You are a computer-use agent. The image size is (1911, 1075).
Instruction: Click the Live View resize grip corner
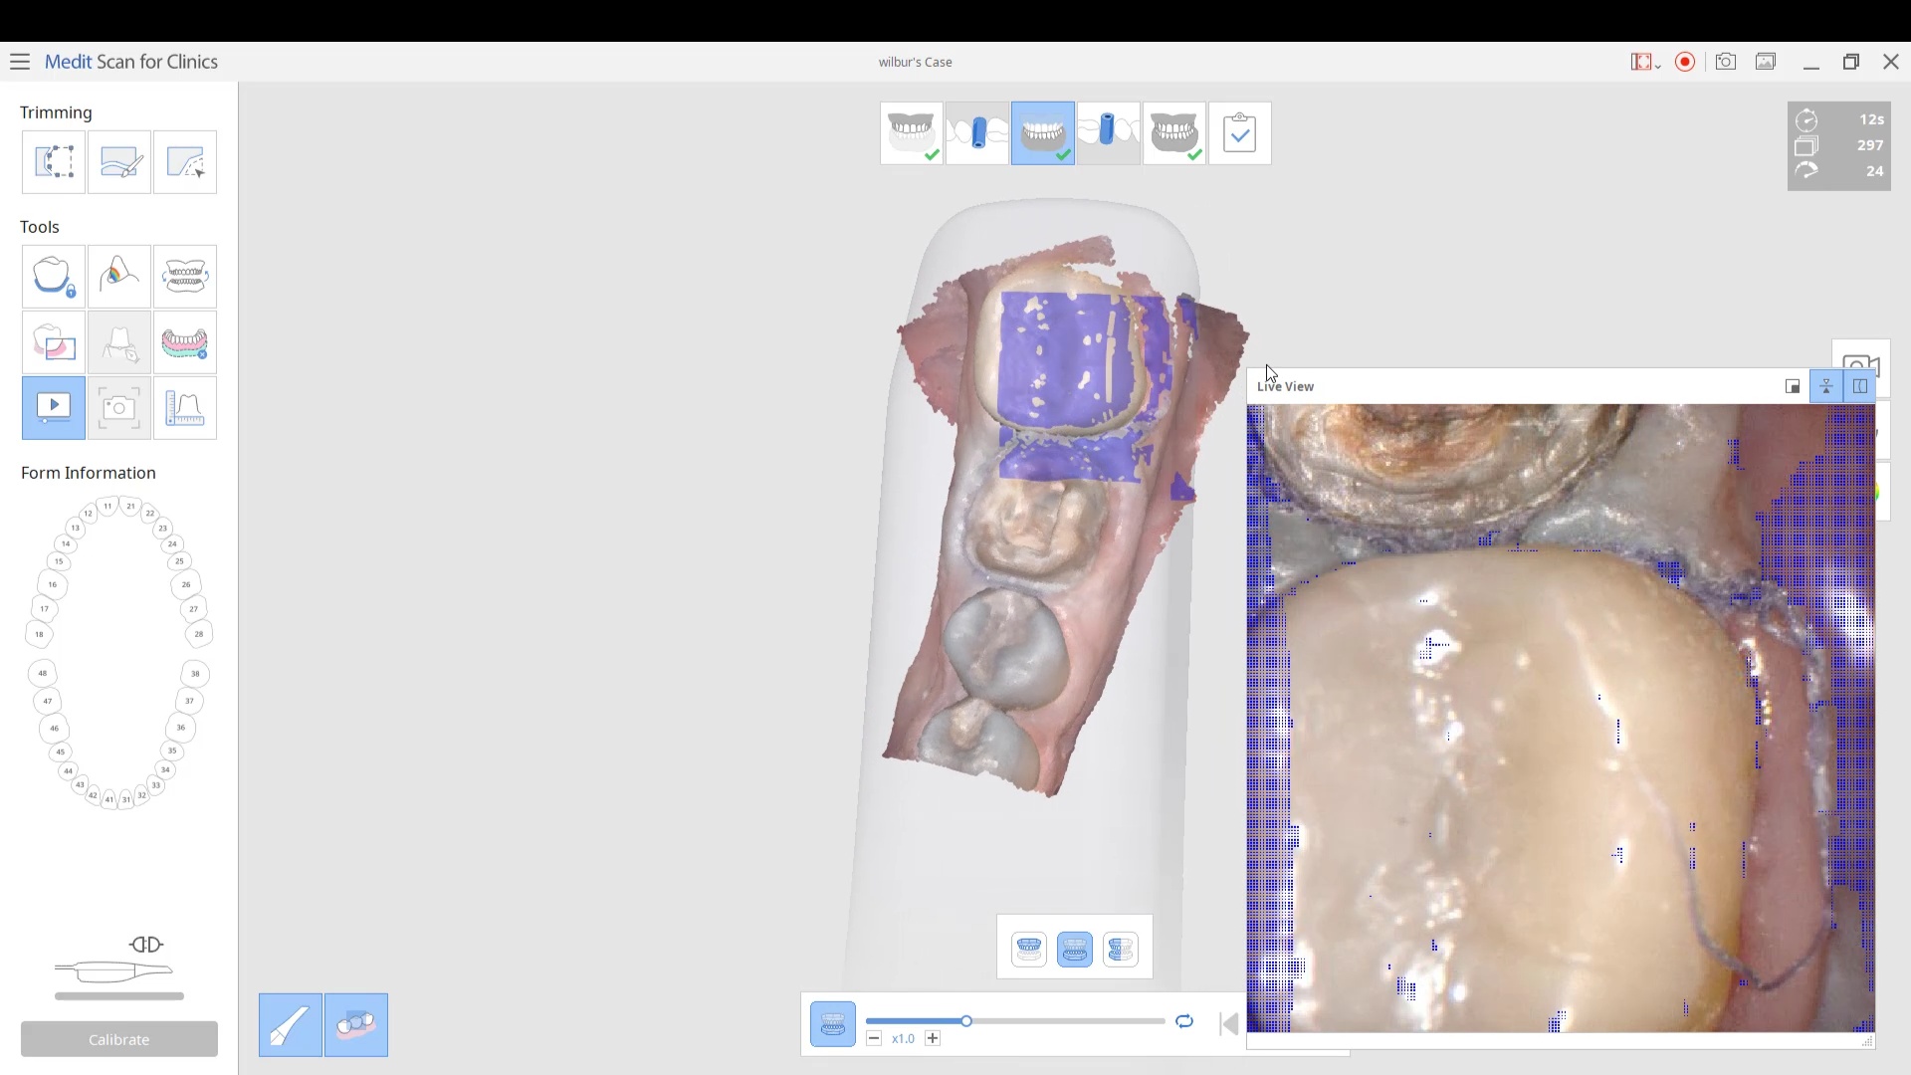[x=1867, y=1041]
